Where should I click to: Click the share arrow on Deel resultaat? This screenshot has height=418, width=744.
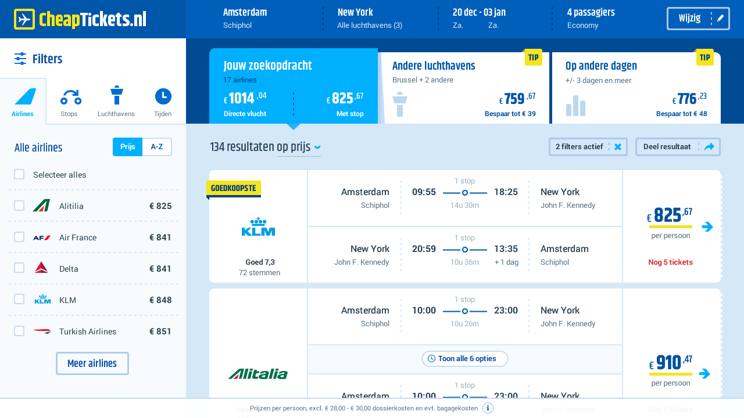709,147
